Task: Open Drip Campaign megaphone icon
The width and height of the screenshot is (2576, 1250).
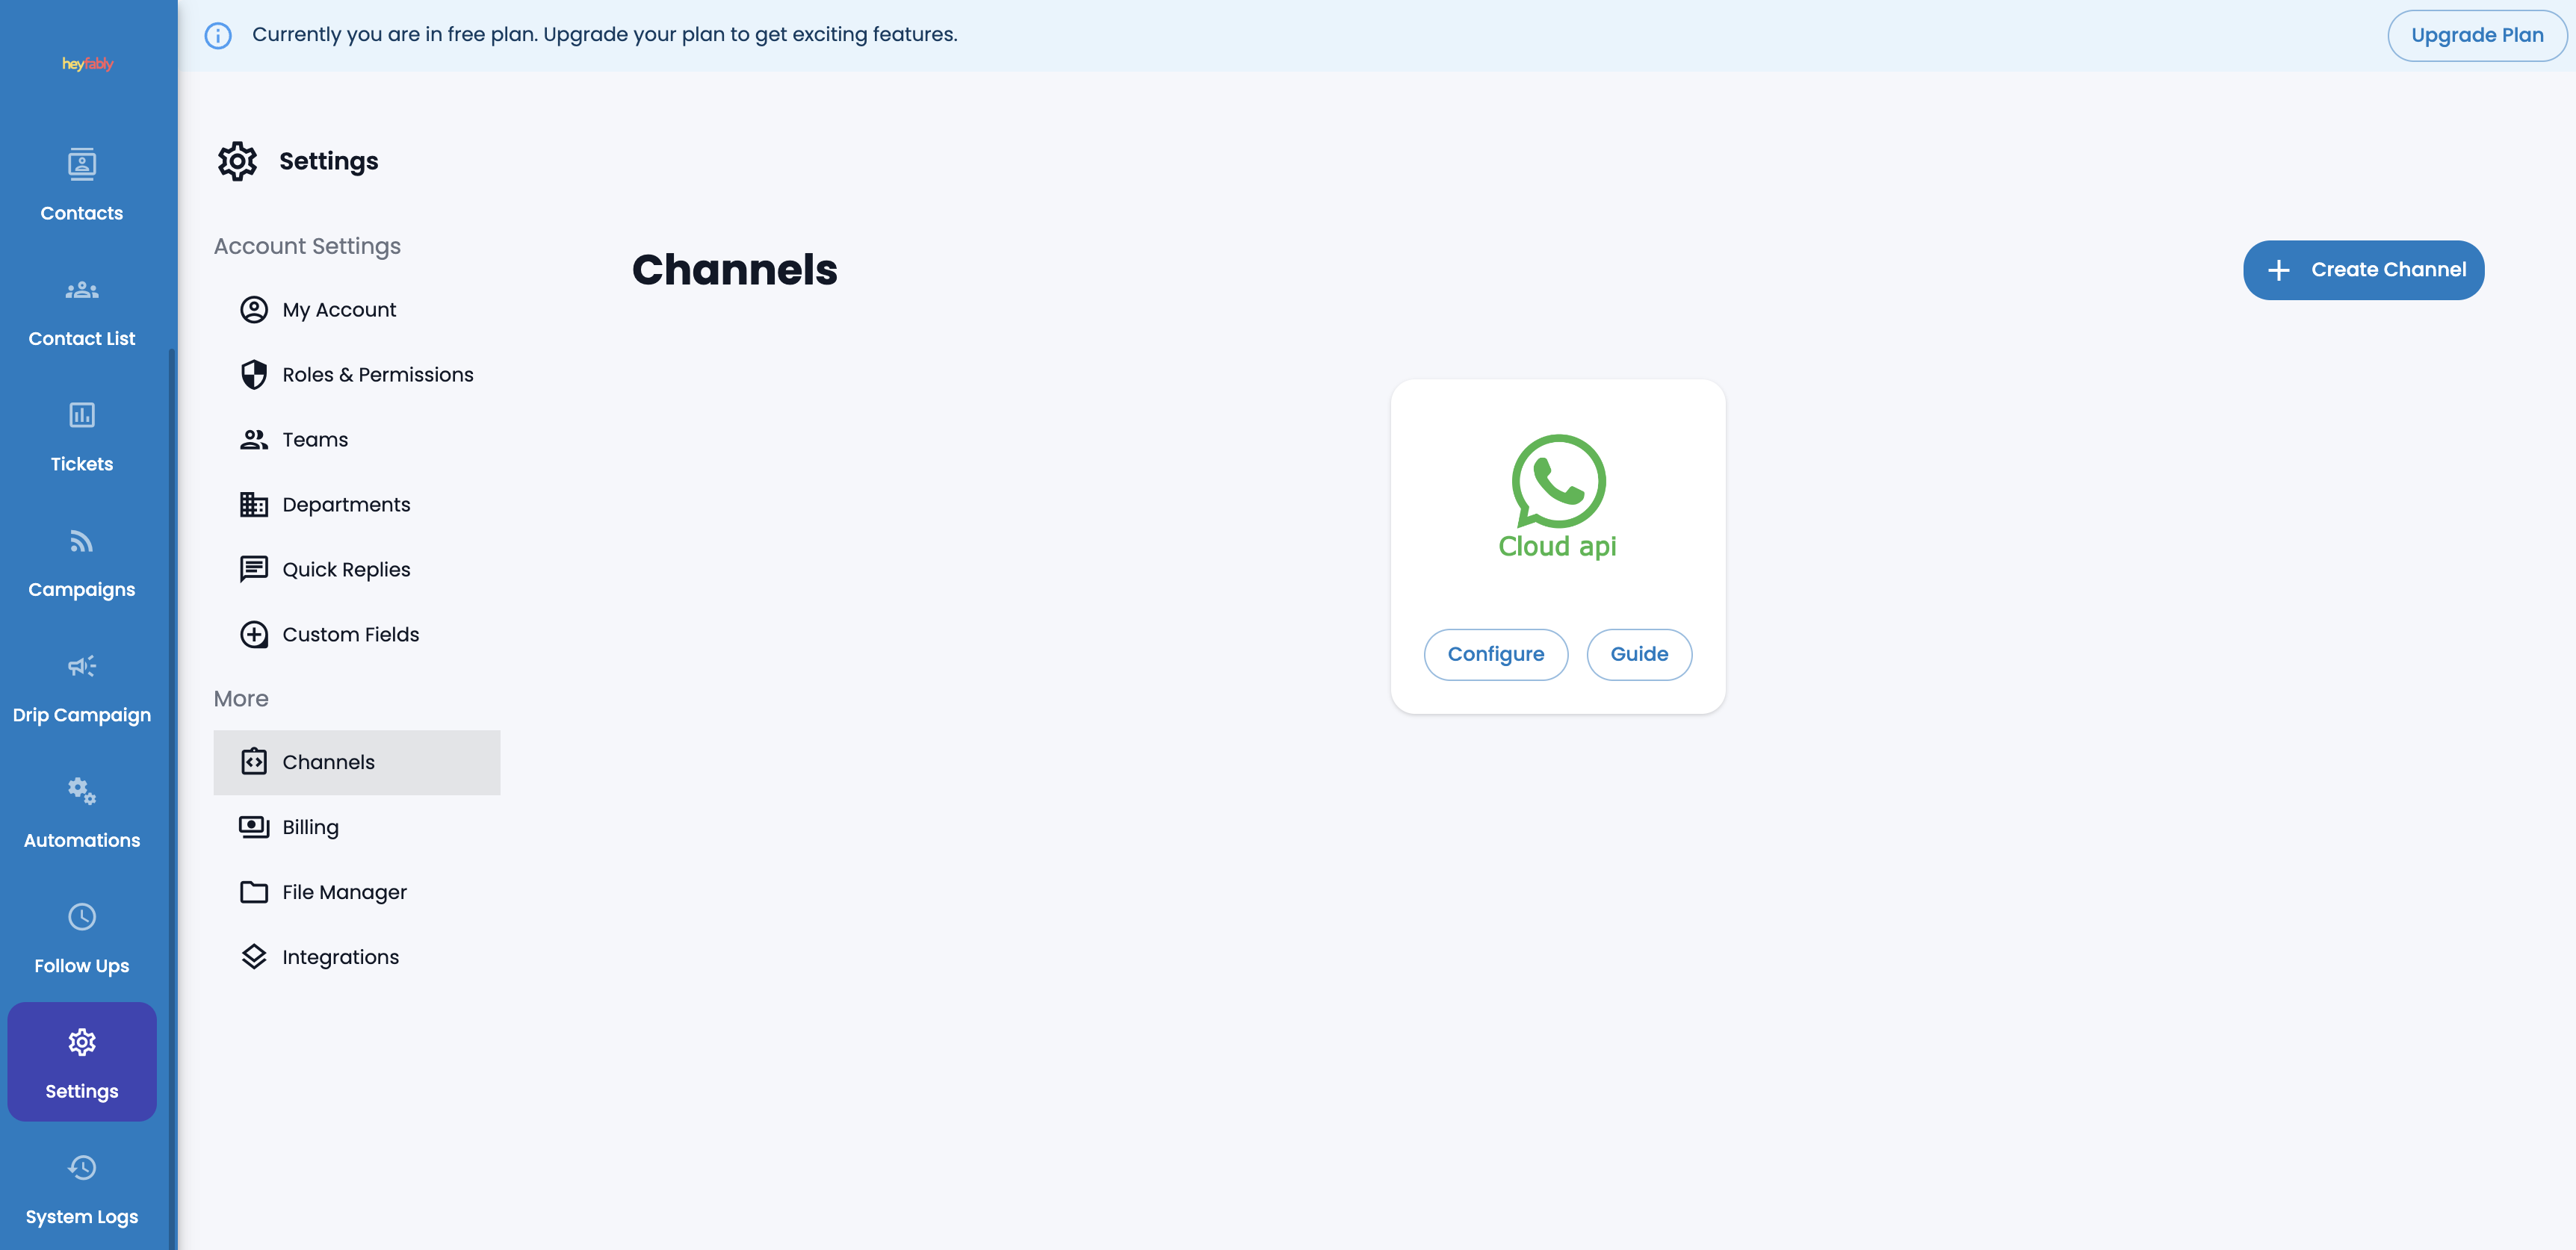Action: (x=82, y=667)
